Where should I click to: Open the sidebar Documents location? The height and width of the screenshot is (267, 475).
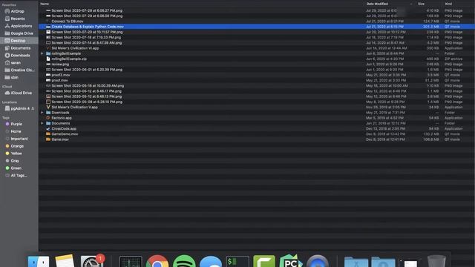[20, 47]
